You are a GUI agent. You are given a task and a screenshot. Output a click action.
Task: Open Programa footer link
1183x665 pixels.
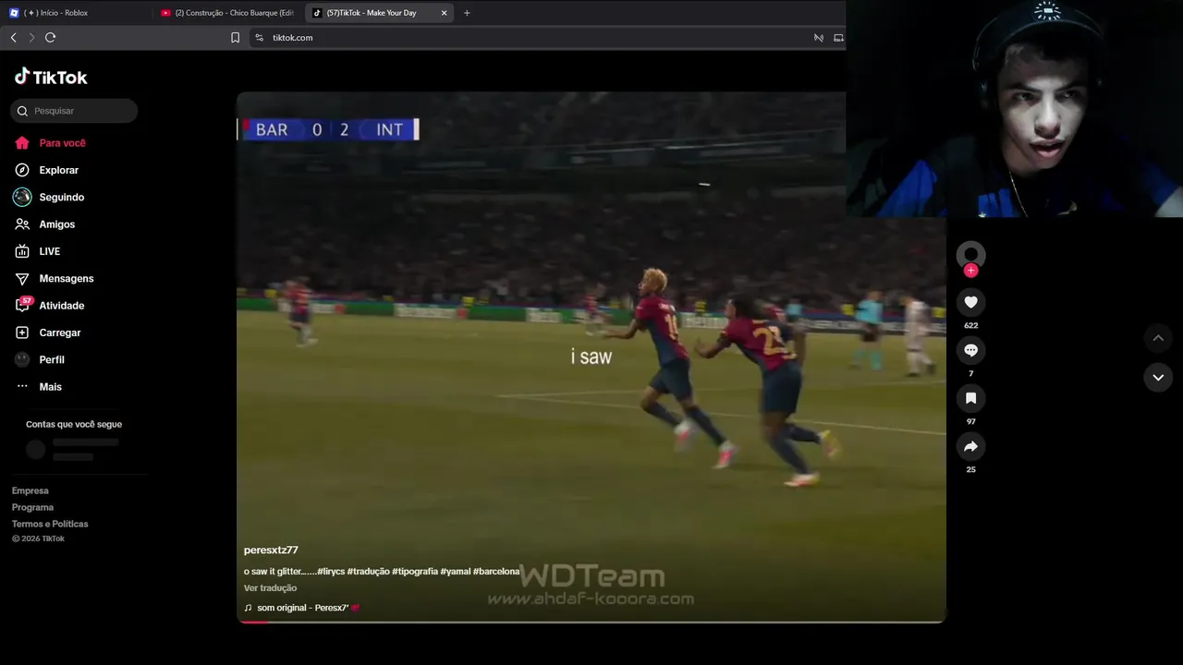click(x=32, y=507)
